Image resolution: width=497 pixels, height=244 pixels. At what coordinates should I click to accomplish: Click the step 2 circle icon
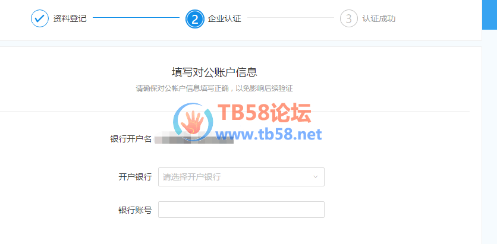point(194,19)
